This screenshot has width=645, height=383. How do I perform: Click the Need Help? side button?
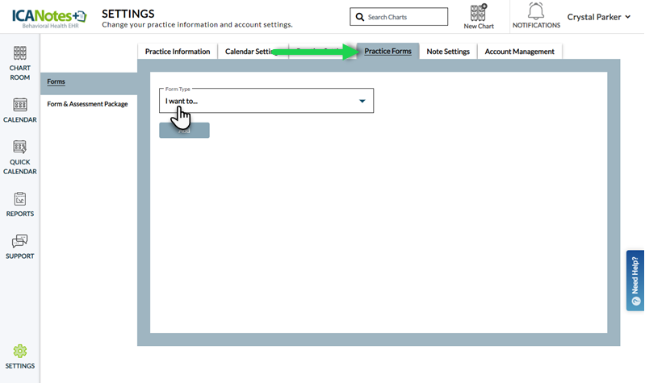pos(635,280)
